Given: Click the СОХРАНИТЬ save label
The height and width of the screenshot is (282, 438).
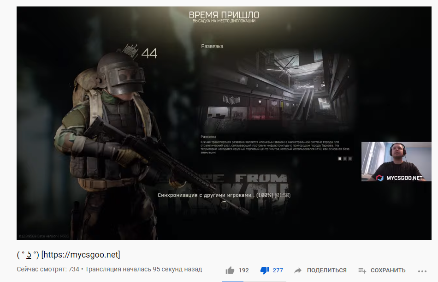Looking at the screenshot, I should (x=388, y=270).
